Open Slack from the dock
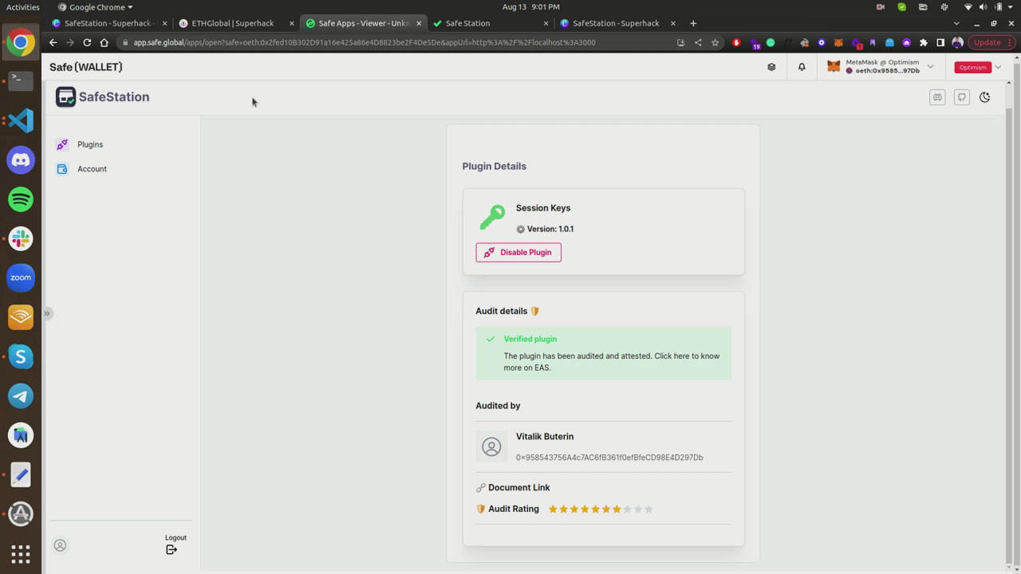 click(21, 238)
